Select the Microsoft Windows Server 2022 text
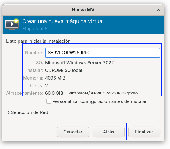The height and width of the screenshot is (149, 170). 80,63
